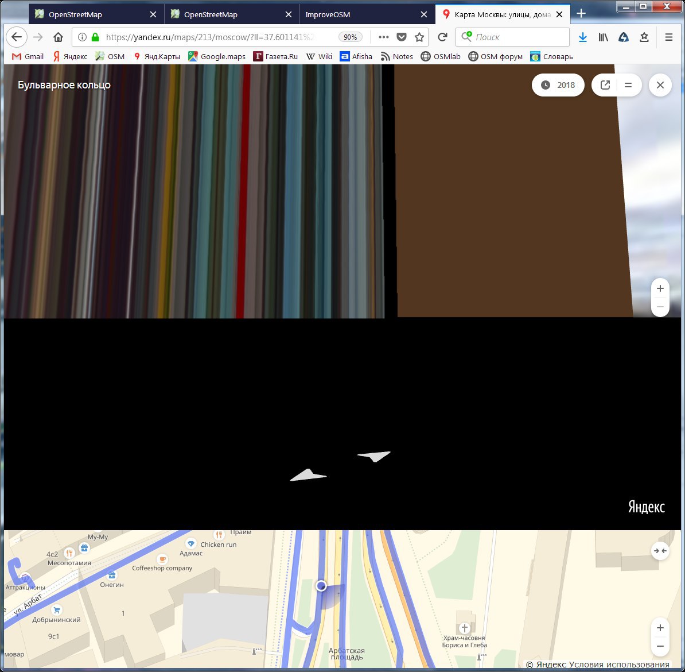
Task: Bookmark this page with the star icon
Action: pos(419,37)
